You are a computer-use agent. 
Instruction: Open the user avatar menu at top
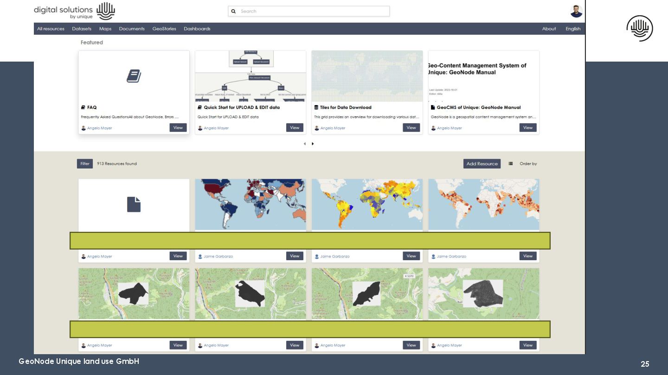576,11
